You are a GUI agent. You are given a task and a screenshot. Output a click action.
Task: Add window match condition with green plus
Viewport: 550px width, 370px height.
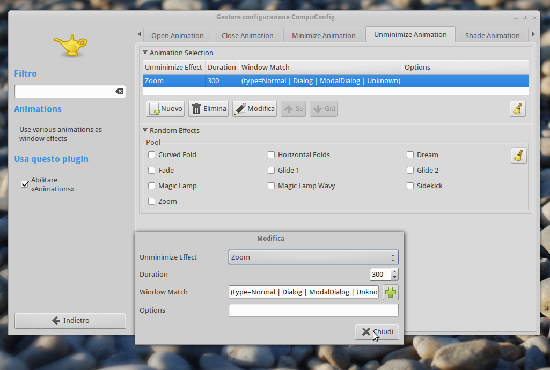click(391, 292)
